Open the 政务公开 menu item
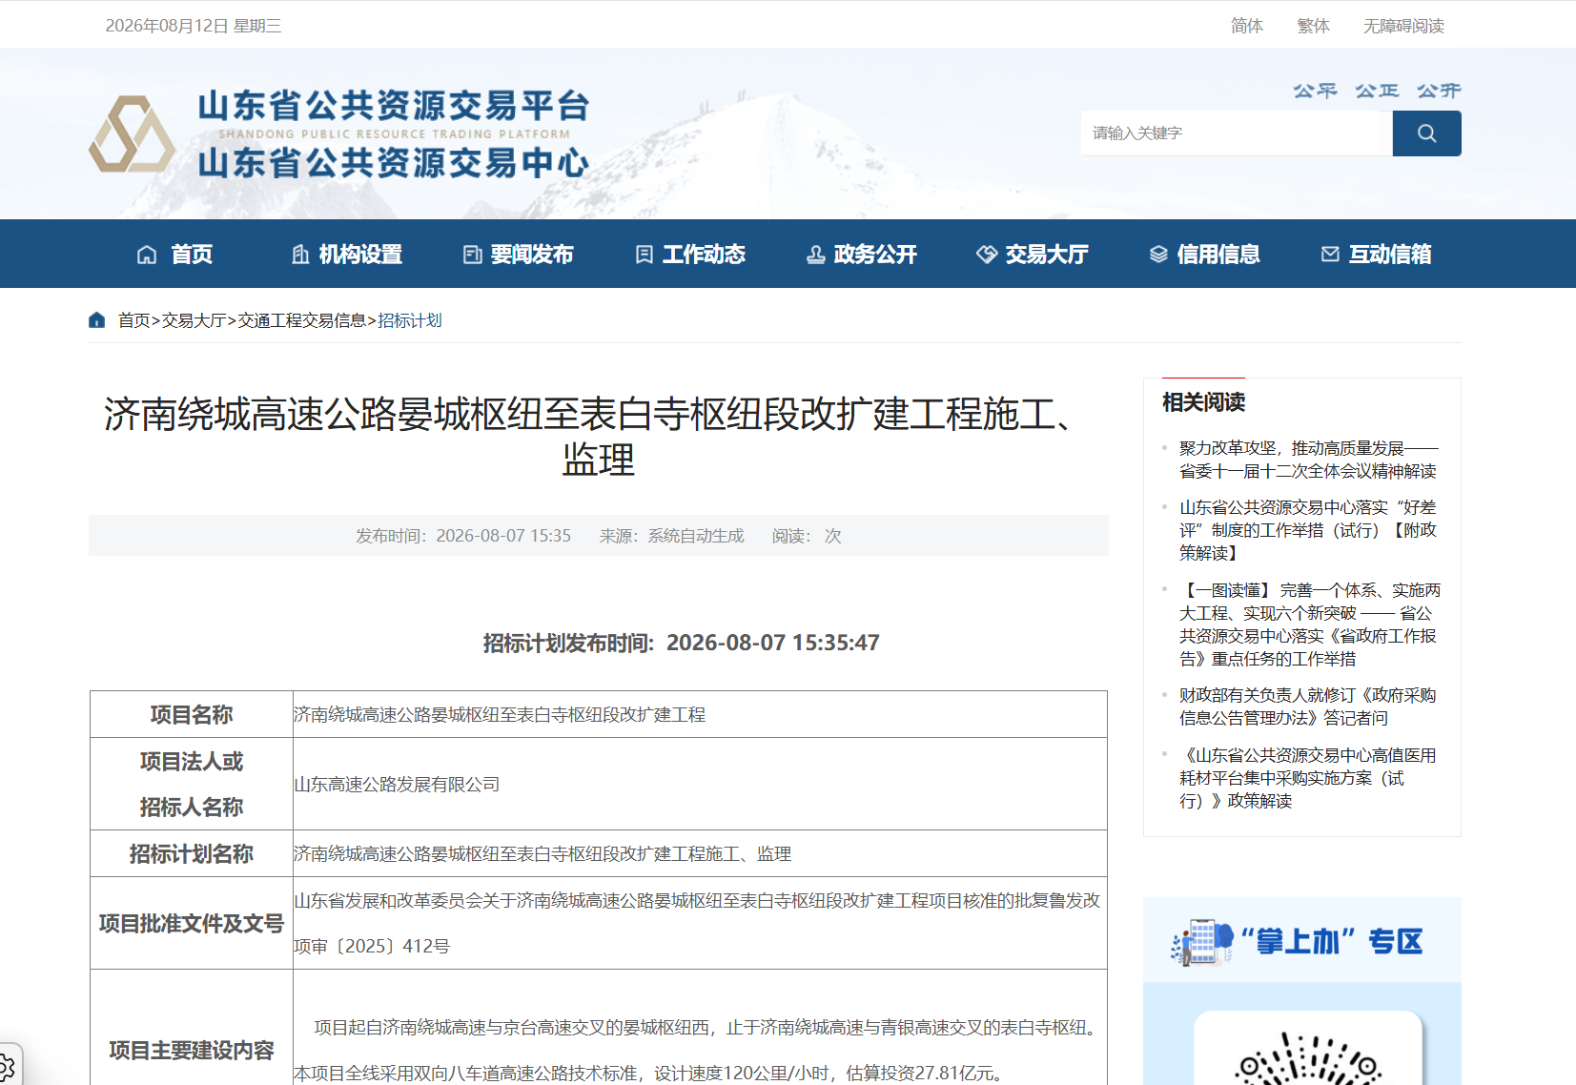 875,255
